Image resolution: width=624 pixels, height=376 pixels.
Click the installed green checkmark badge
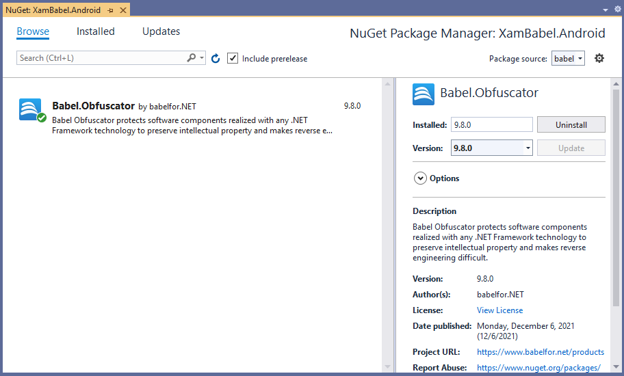[42, 118]
